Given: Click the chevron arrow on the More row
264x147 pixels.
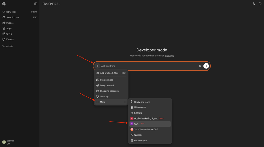Looking at the screenshot, I should coord(125,102).
